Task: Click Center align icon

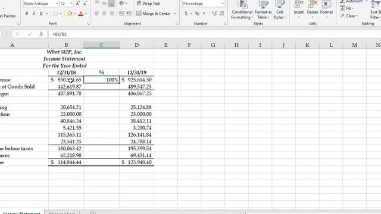Action: coord(104,14)
